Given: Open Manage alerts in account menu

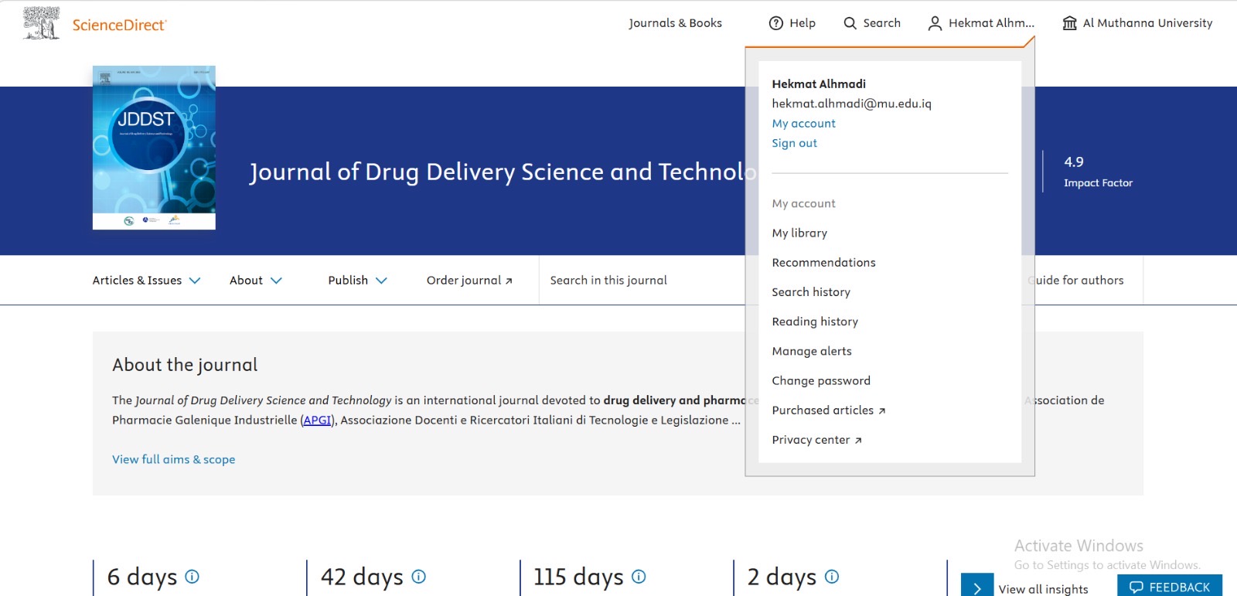Looking at the screenshot, I should [812, 352].
